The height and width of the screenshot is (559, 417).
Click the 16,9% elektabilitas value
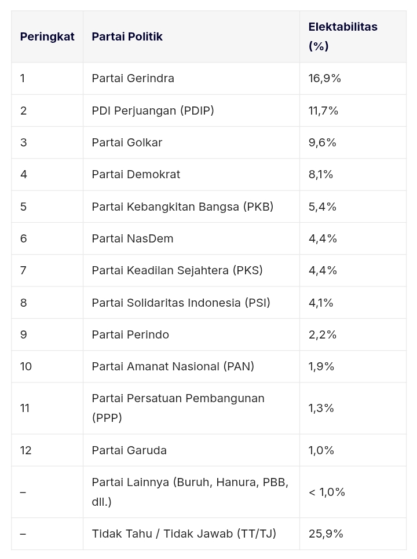tap(324, 78)
